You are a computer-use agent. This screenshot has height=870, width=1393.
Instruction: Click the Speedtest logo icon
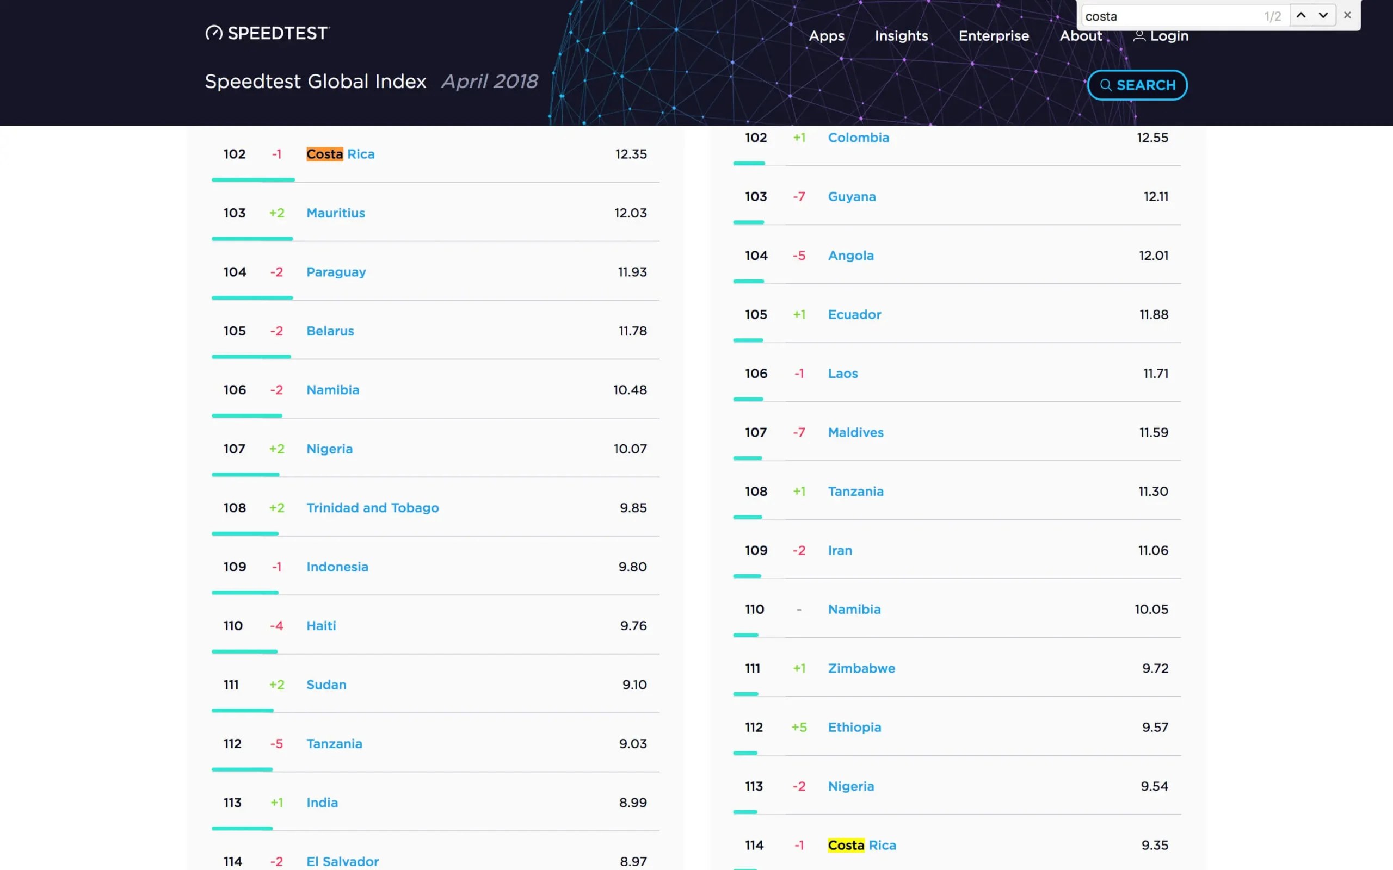[x=213, y=32]
